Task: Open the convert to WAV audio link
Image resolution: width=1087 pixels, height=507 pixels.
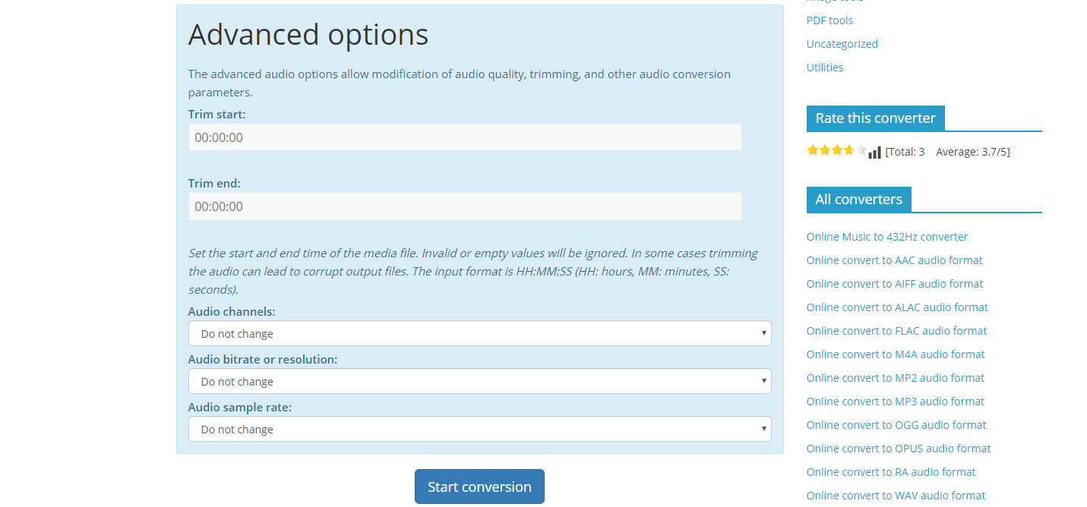Action: click(896, 496)
